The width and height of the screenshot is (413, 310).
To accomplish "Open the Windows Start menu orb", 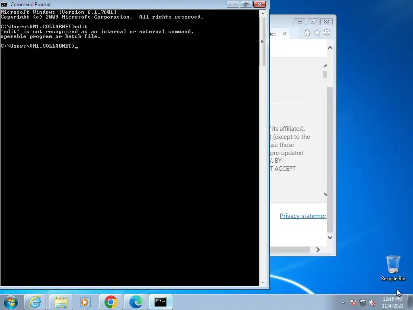I will 10,302.
